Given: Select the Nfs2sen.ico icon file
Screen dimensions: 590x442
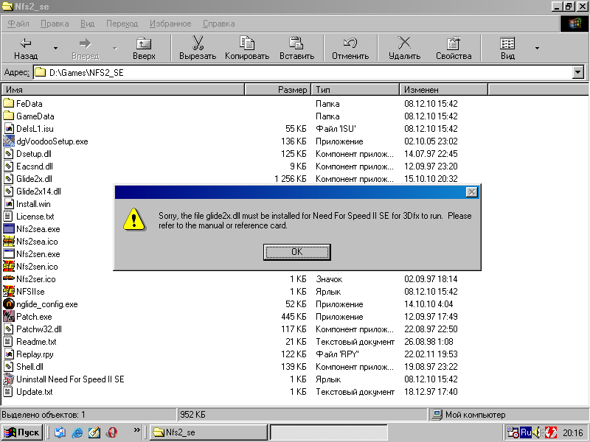Looking at the screenshot, I should click(x=8, y=267).
